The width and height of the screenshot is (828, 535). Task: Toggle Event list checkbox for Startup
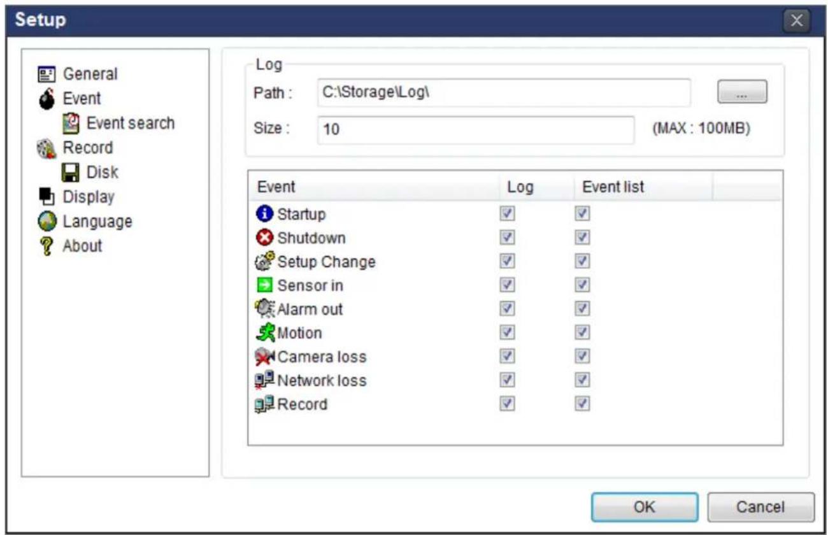click(x=583, y=214)
